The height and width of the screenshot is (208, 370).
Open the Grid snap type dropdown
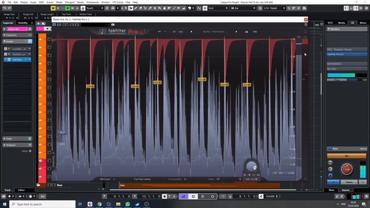point(218,8)
